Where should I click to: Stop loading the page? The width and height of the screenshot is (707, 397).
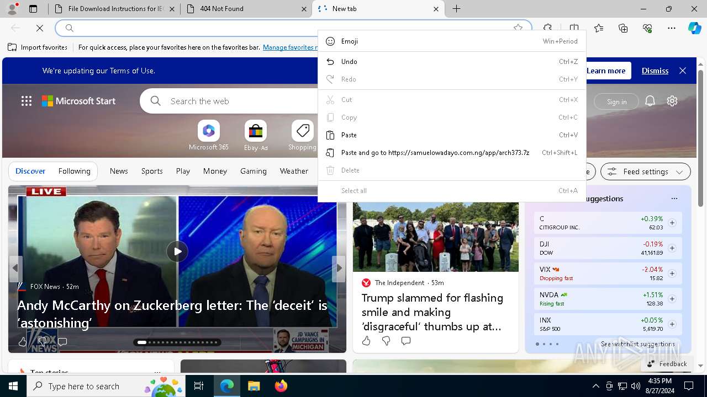[x=40, y=28]
